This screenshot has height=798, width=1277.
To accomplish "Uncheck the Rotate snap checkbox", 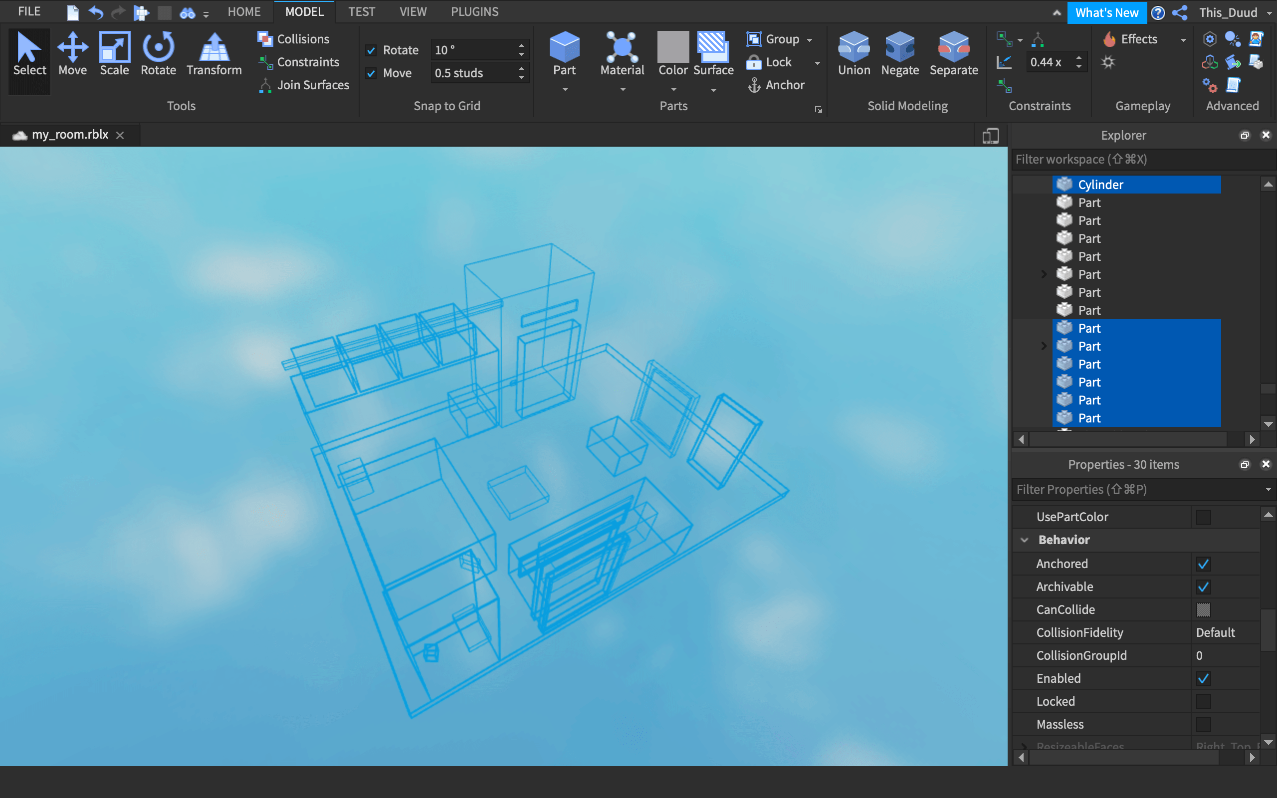I will [x=371, y=50].
